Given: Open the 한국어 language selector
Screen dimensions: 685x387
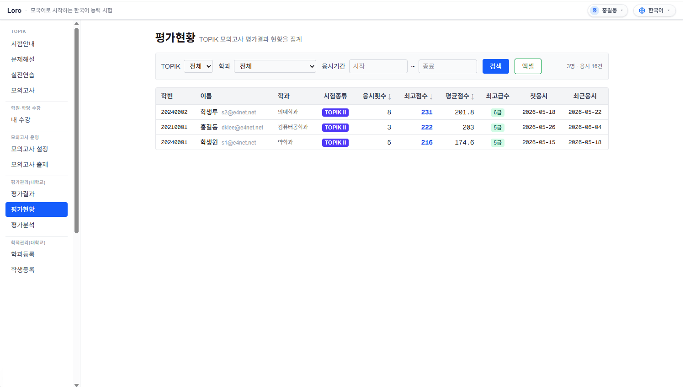Looking at the screenshot, I should coord(654,11).
